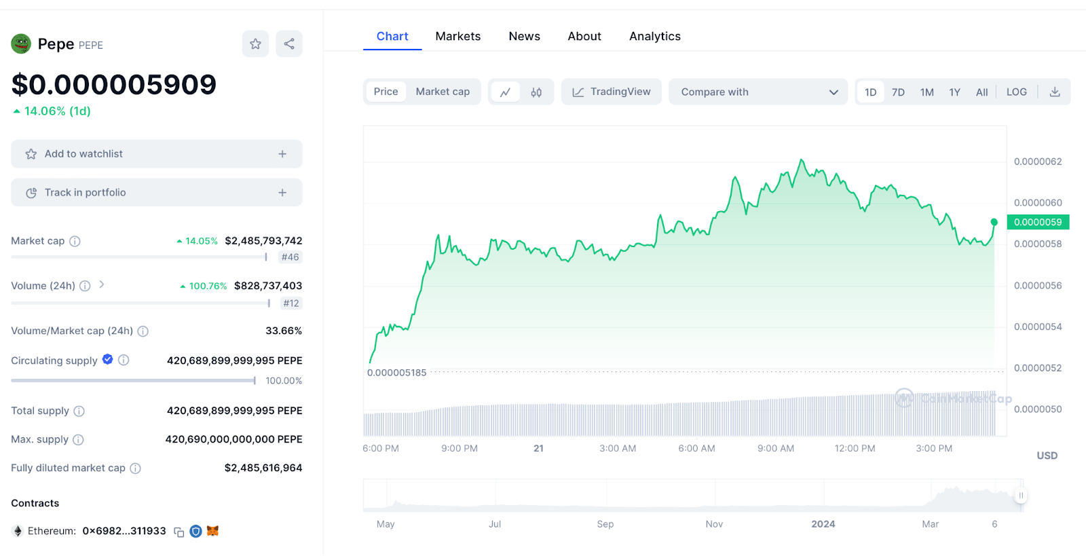Click the 0.0000059 current price label
The height and width of the screenshot is (556, 1086).
(x=1038, y=222)
